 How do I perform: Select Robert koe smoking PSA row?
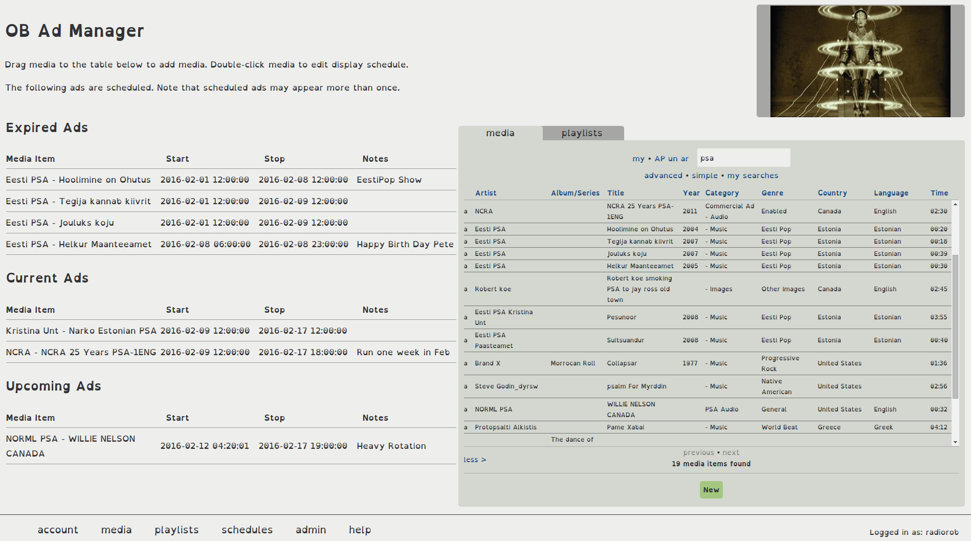coord(708,289)
